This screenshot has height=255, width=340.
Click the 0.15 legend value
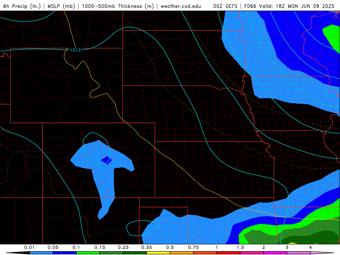tap(100, 247)
